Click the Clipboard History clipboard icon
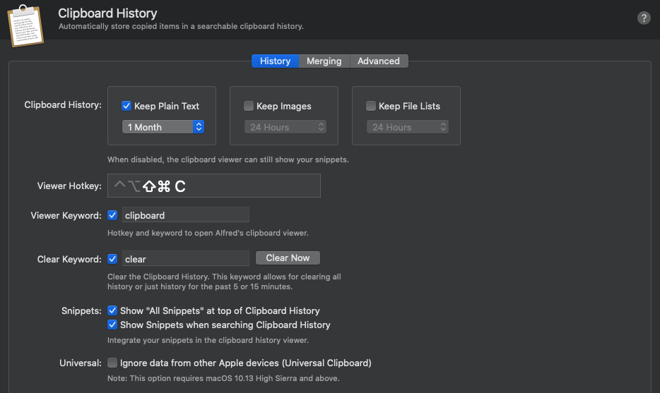Screen dimensions: 660x393 point(25,25)
